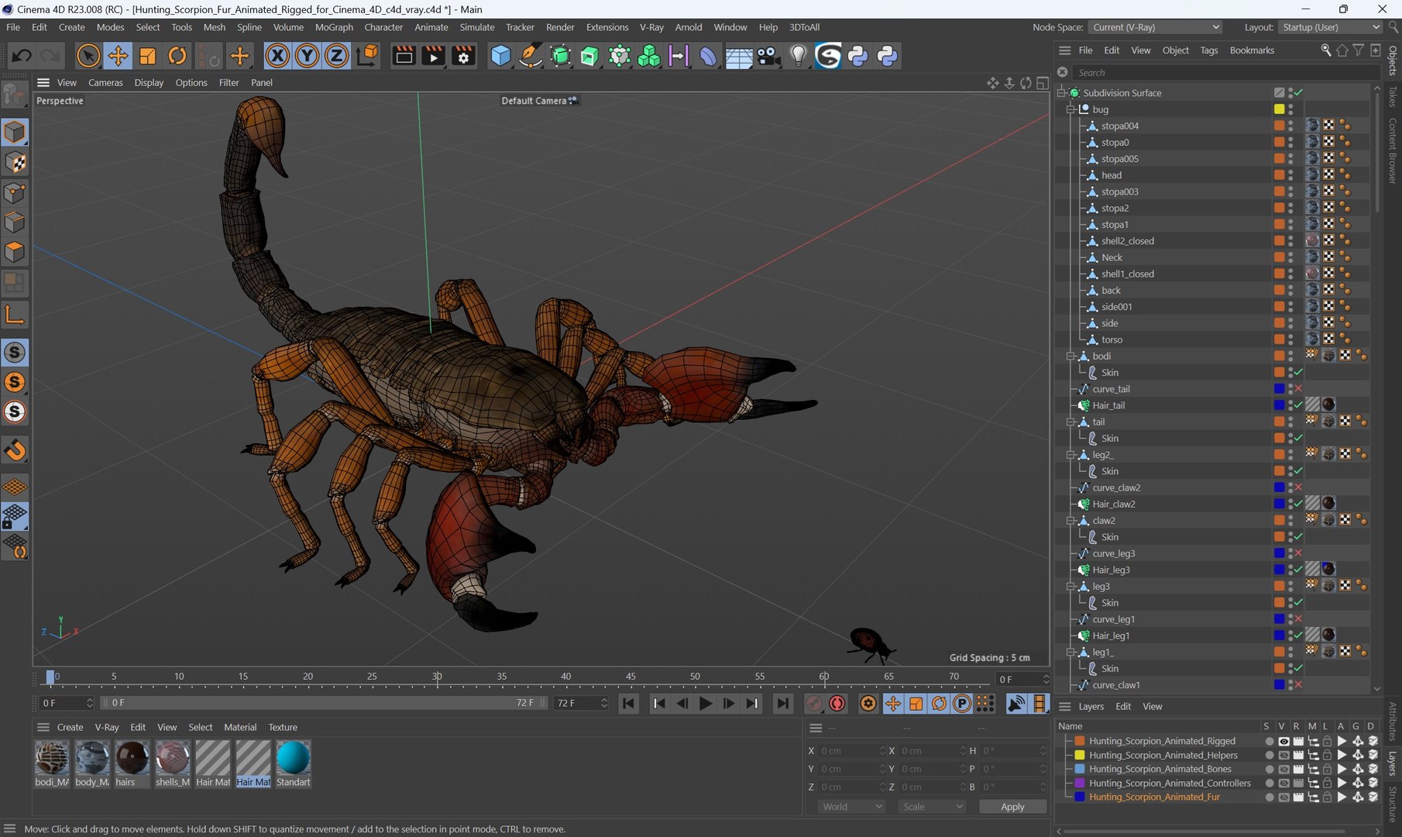The width and height of the screenshot is (1402, 837).
Task: Toggle Y-axis lock
Action: pos(307,56)
